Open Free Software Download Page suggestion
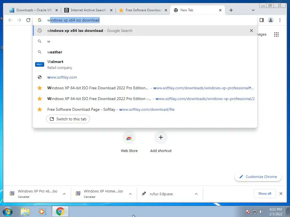Image resolution: width=290 pixels, height=217 pixels. [x=145, y=109]
